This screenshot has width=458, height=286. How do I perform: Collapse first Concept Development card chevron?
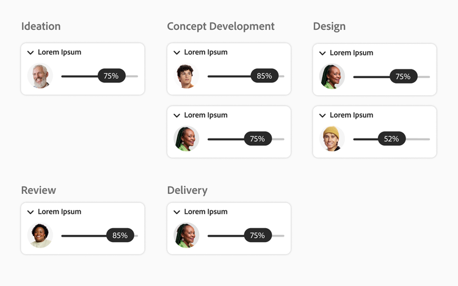click(176, 53)
